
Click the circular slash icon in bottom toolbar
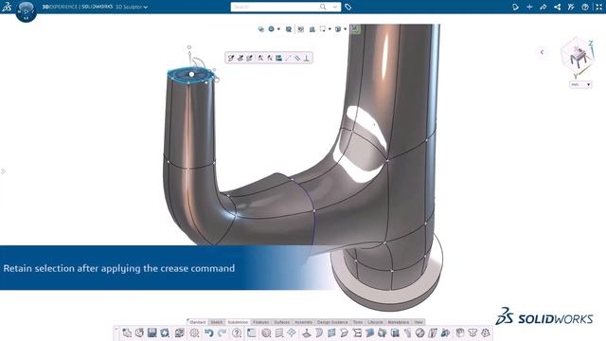point(419,332)
